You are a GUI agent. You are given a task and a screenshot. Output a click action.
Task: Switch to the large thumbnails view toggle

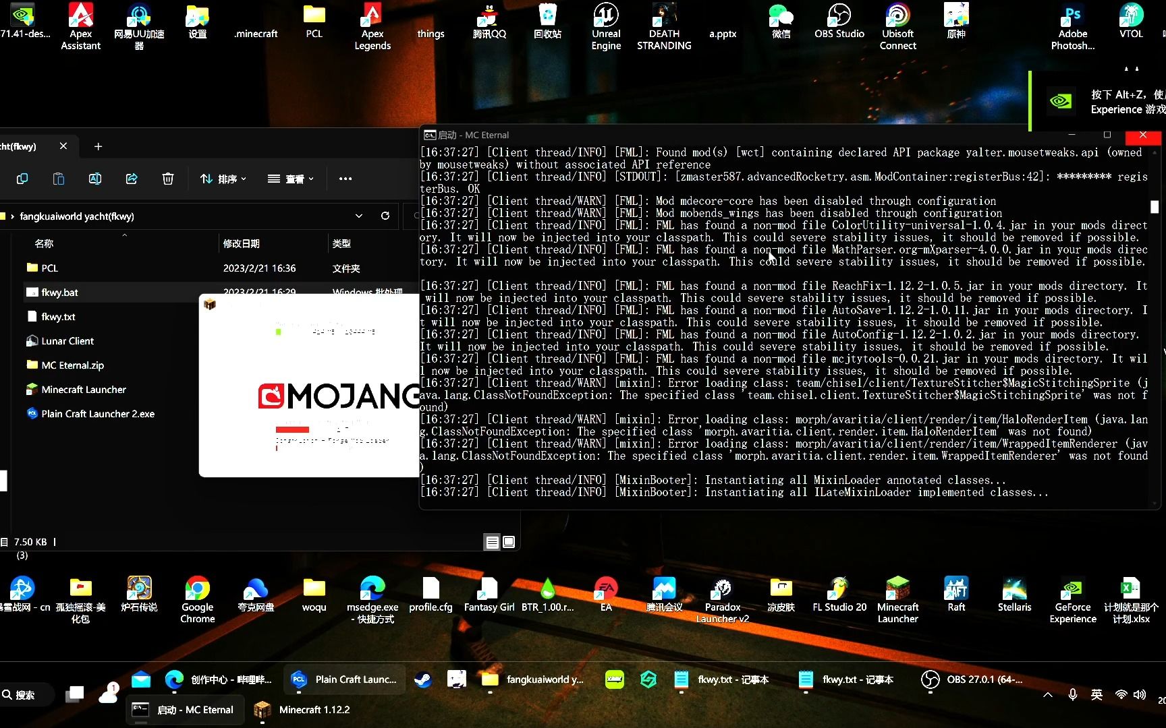coord(509,542)
